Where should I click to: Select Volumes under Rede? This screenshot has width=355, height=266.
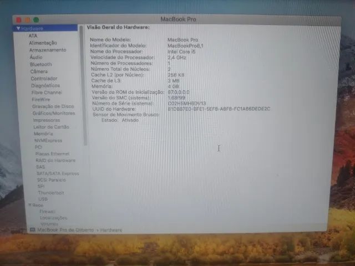[49, 224]
